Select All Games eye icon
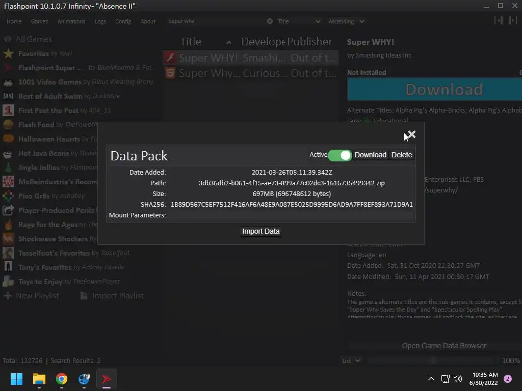 8,39
